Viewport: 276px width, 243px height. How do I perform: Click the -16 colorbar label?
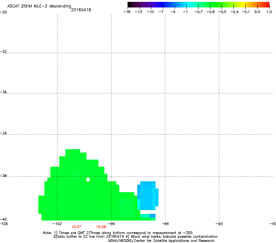tap(127, 12)
